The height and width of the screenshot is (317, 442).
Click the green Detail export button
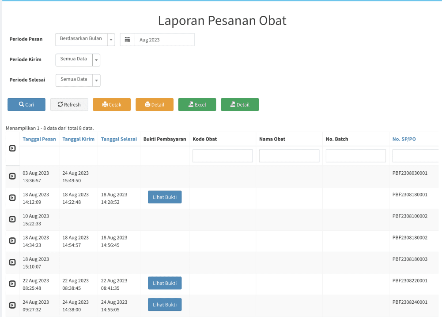coord(240,104)
